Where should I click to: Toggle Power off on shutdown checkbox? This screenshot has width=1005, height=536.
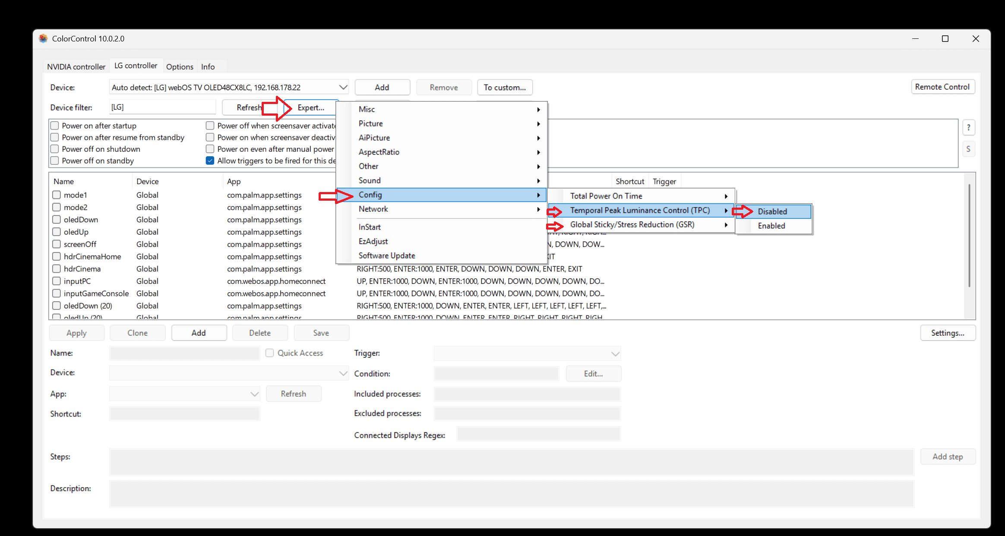click(55, 149)
